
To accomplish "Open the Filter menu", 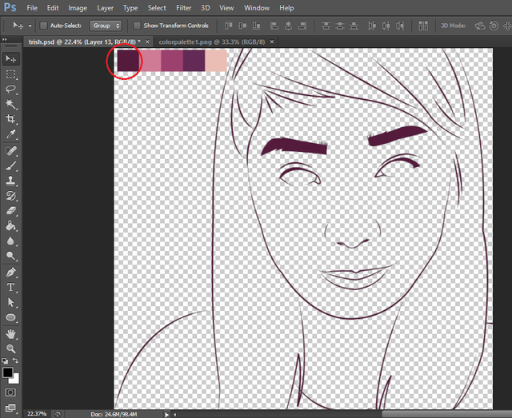I will coord(183,8).
